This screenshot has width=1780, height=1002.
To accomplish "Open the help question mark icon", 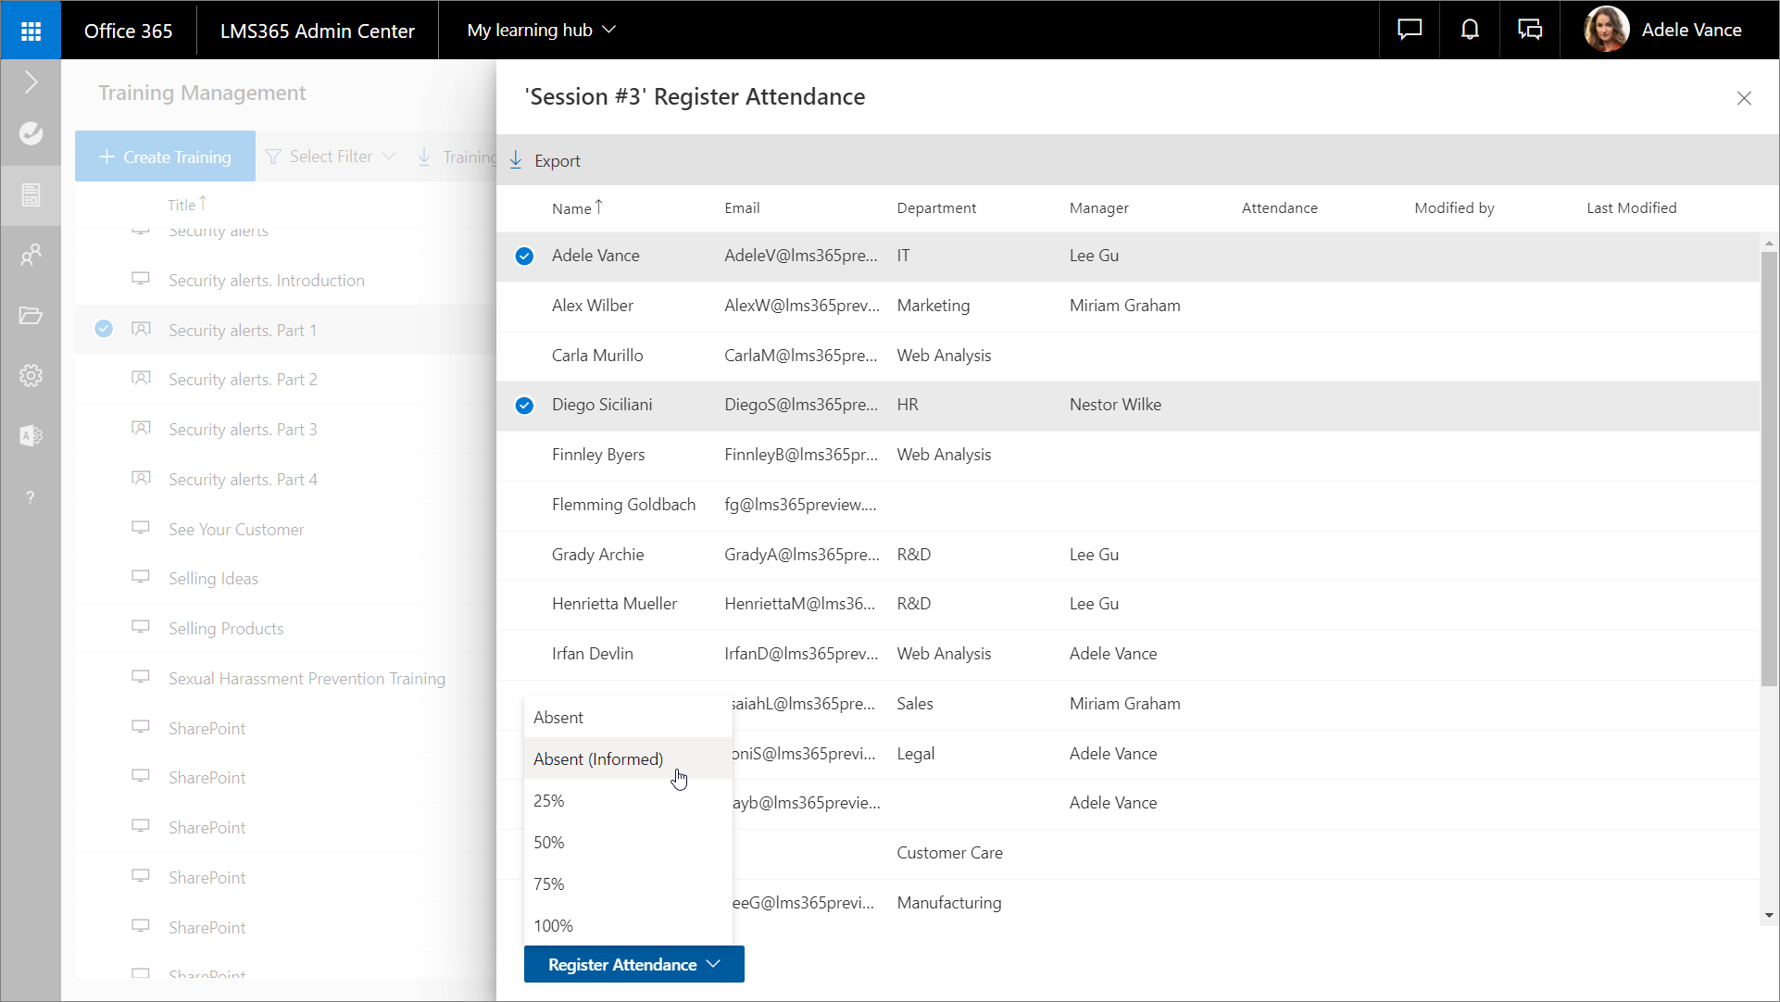I will tap(31, 497).
